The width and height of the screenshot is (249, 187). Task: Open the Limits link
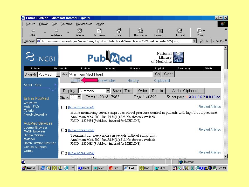coord(75,81)
